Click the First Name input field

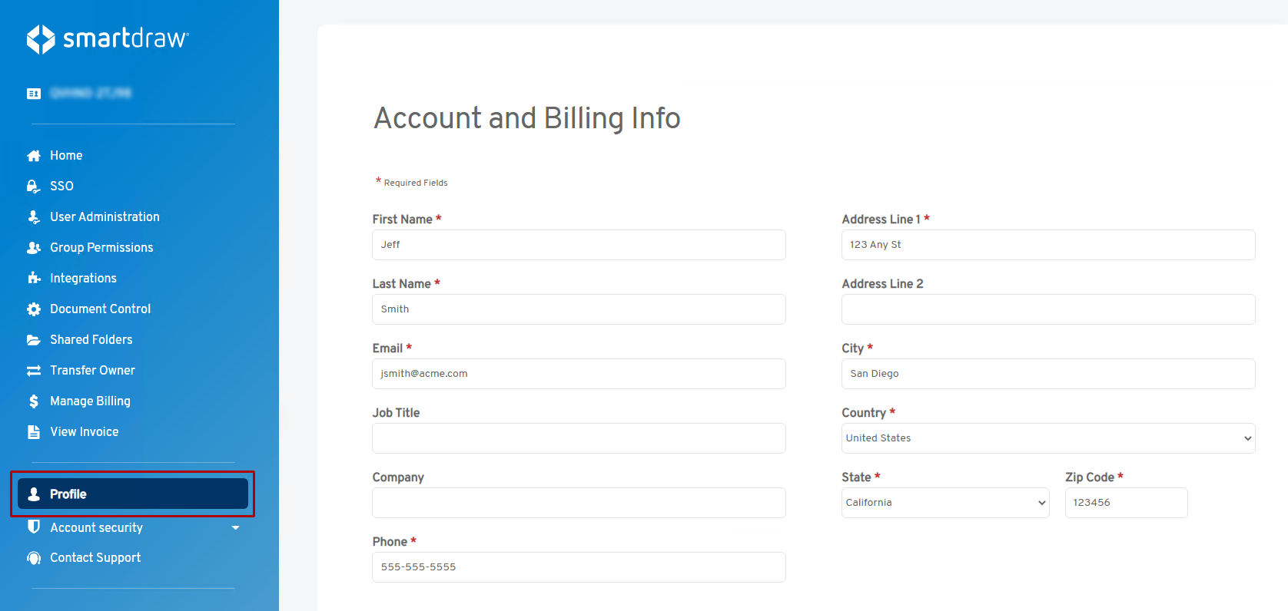click(579, 245)
